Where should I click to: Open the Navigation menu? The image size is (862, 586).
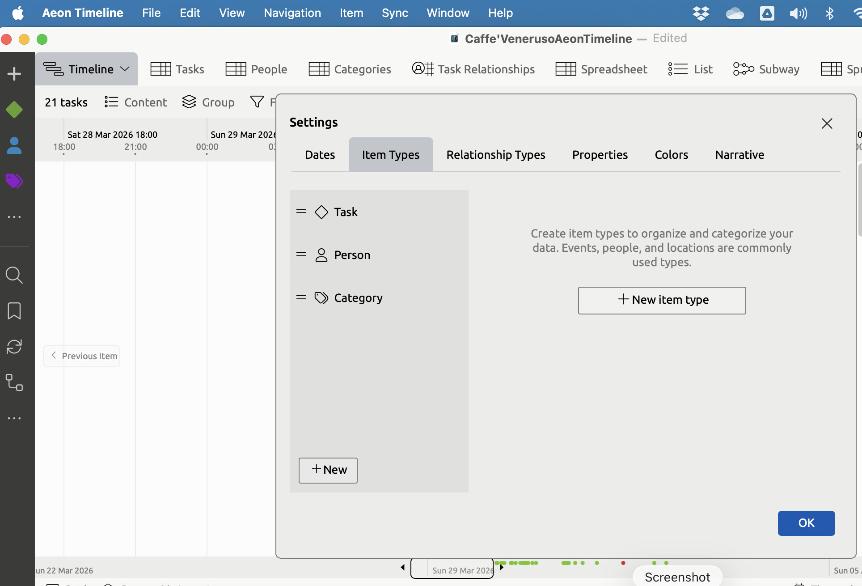292,13
